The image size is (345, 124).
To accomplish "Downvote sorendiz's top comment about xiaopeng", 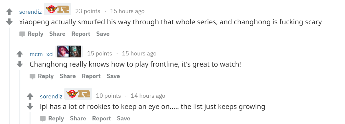I will pos(9,22).
